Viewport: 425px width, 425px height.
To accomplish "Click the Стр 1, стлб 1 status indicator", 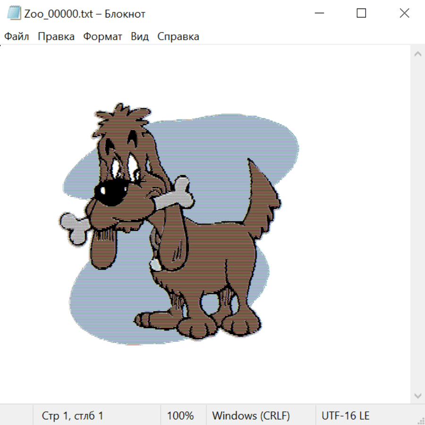I will click(72, 416).
